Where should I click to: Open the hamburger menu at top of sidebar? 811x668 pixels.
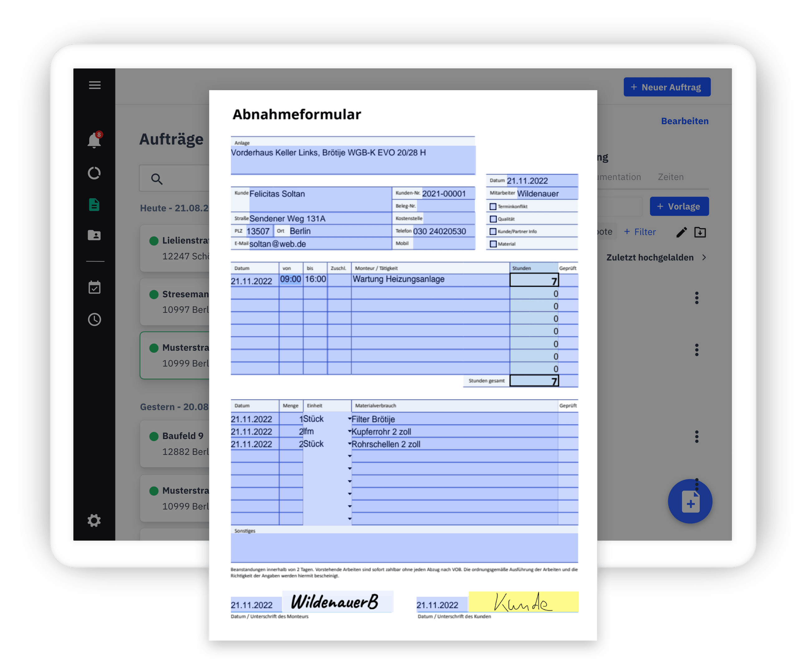[94, 85]
